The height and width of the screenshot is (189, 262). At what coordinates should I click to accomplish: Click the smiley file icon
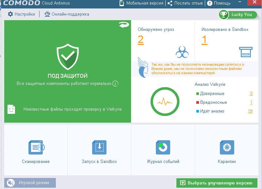point(11,109)
